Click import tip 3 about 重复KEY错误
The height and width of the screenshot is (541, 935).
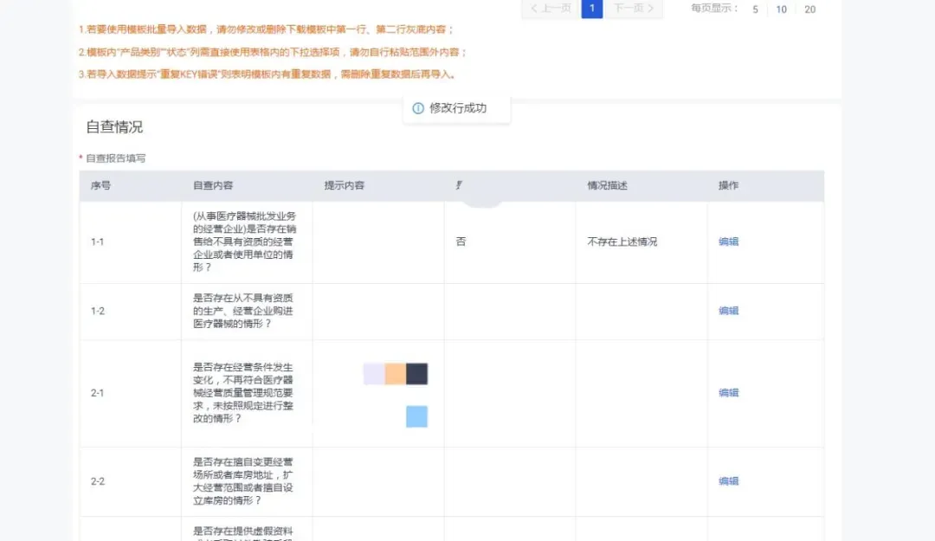(x=268, y=74)
